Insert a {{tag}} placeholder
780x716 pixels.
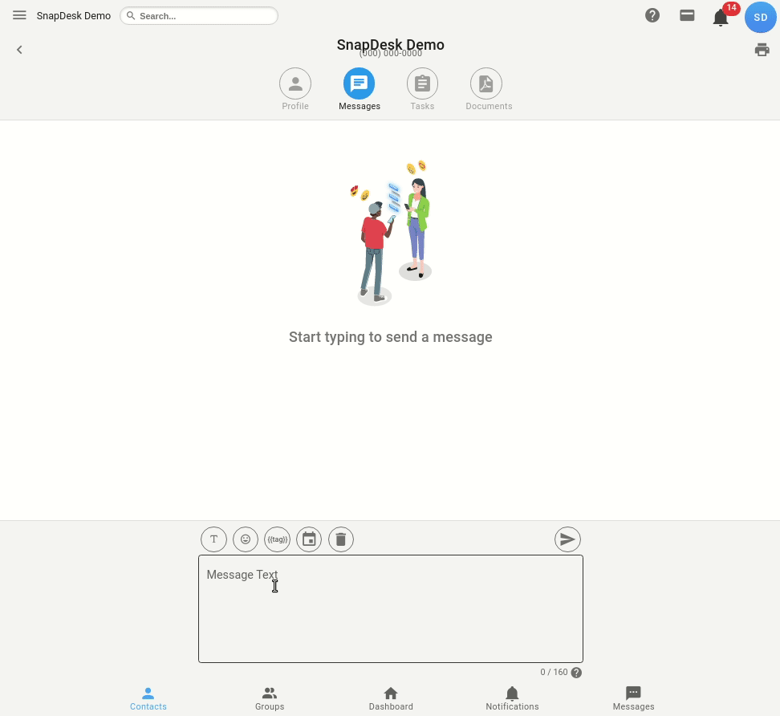click(277, 539)
